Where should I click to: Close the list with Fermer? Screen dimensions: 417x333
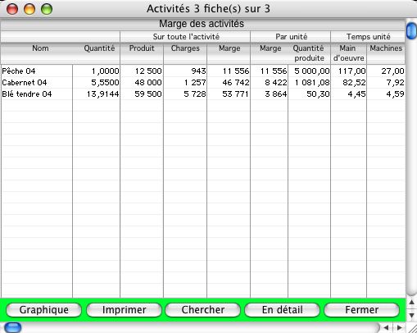coord(361,310)
